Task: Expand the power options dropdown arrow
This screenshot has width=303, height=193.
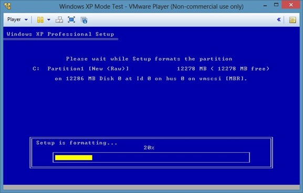Action: coord(49,20)
